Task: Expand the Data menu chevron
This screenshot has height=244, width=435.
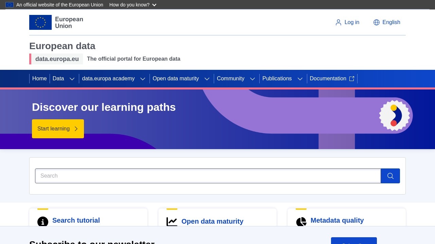Action: coord(72,79)
